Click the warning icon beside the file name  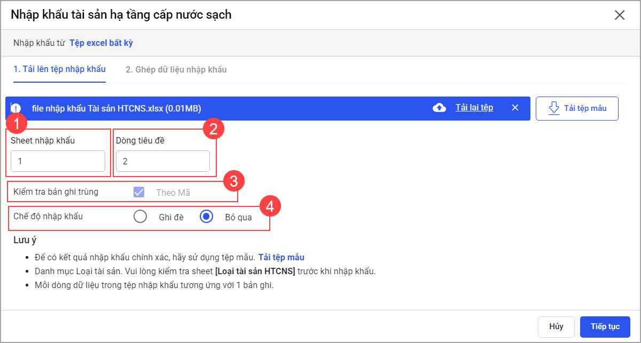(x=15, y=108)
